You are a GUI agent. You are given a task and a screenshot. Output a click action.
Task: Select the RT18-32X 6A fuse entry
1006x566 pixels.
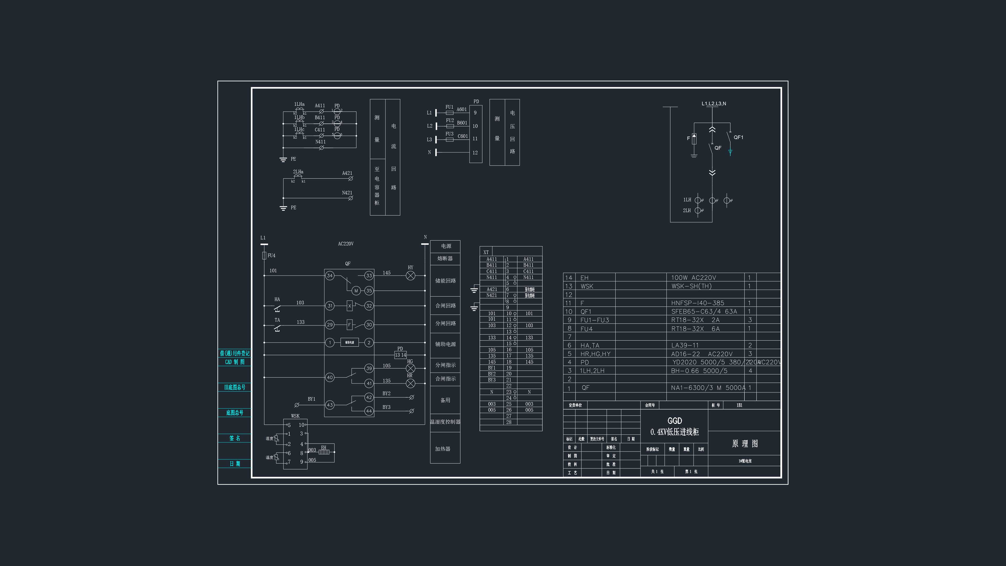(x=695, y=329)
